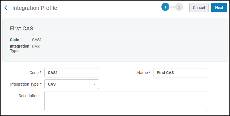This screenshot has width=230, height=116.
Task: Select wizard step 1 circle
Action: (165, 7)
